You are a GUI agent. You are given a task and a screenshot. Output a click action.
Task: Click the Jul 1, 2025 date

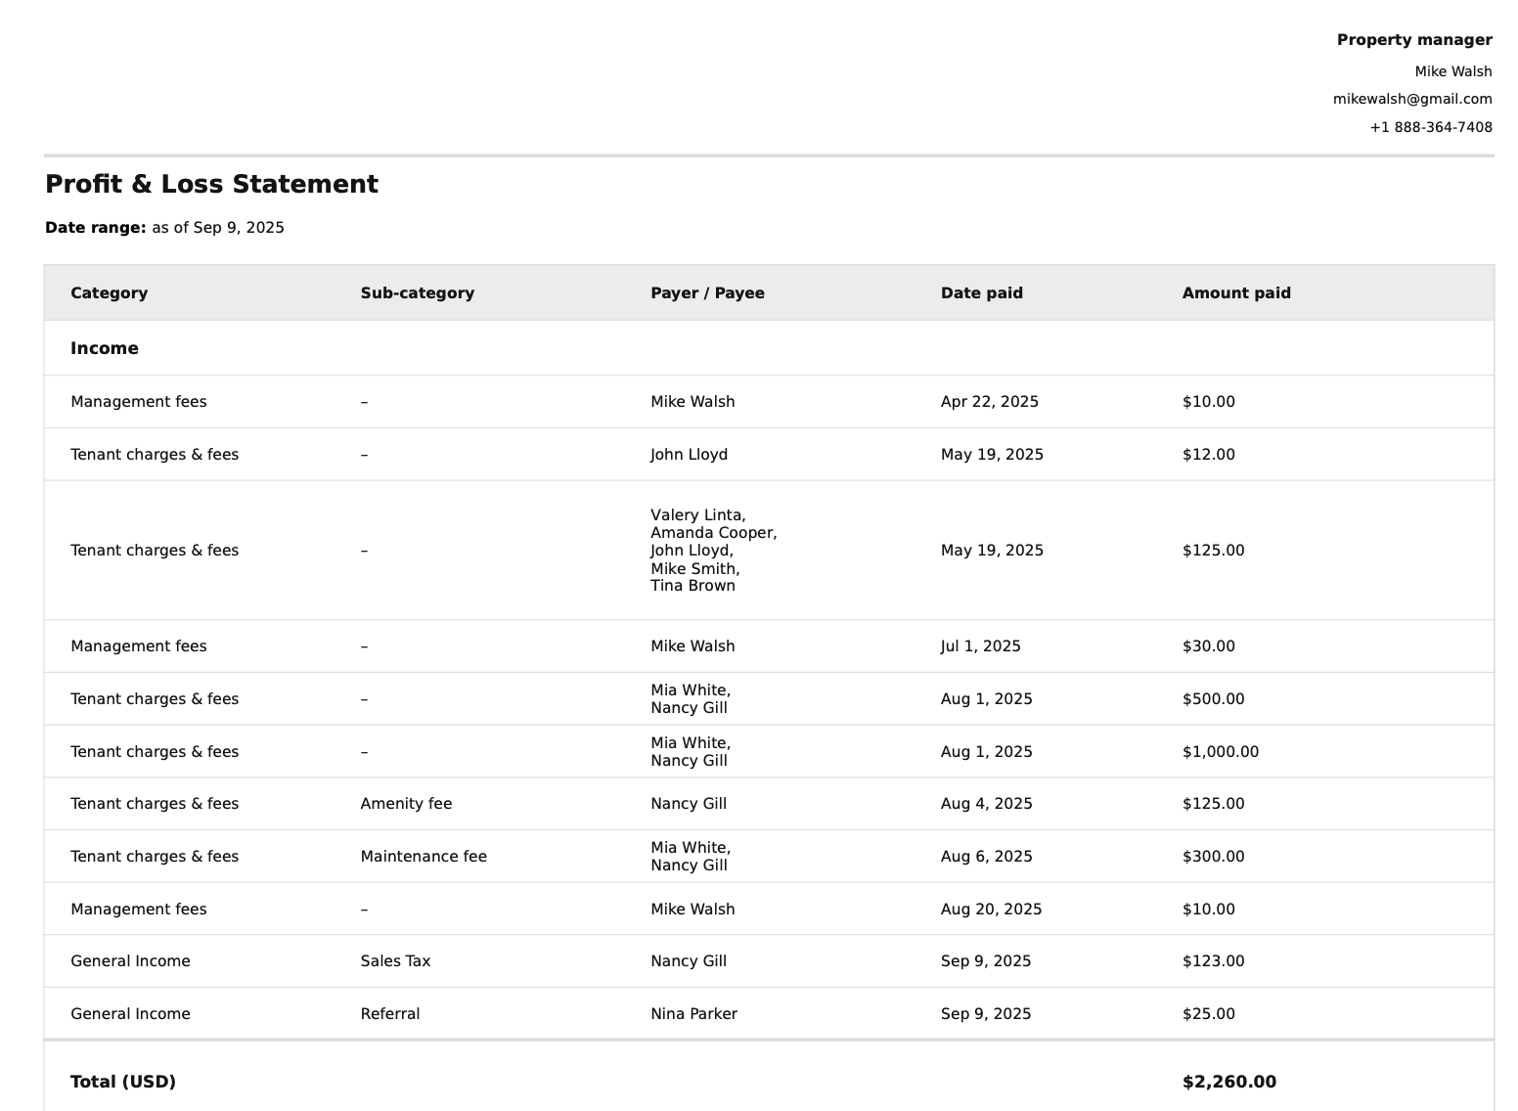pos(981,646)
